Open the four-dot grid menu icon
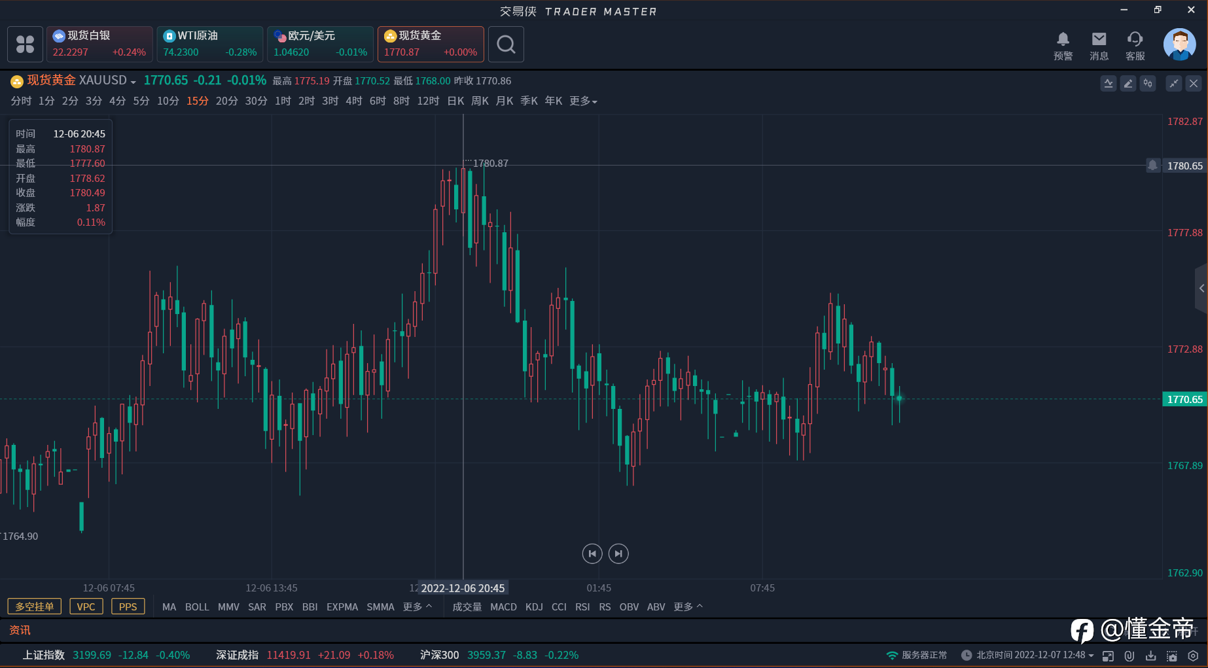1208x668 pixels. [26, 44]
